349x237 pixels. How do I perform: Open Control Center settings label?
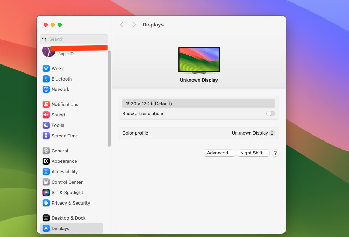(67, 182)
